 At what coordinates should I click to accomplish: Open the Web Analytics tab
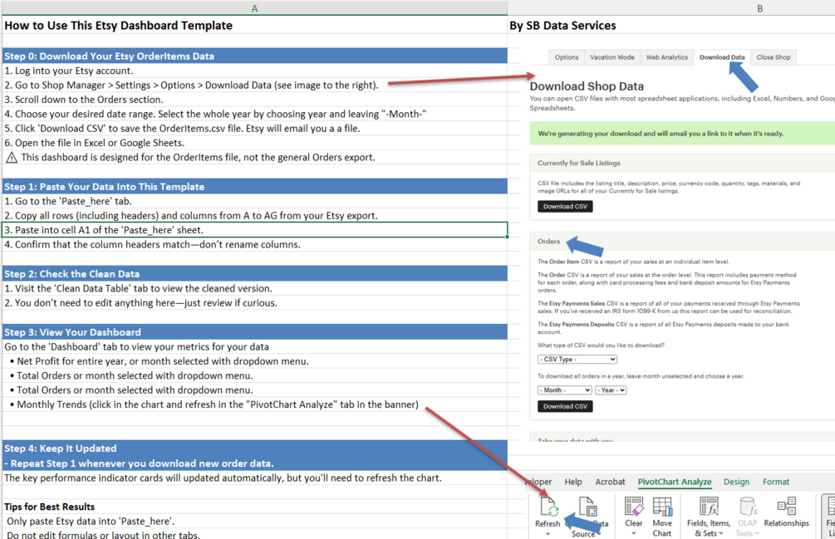tap(666, 57)
